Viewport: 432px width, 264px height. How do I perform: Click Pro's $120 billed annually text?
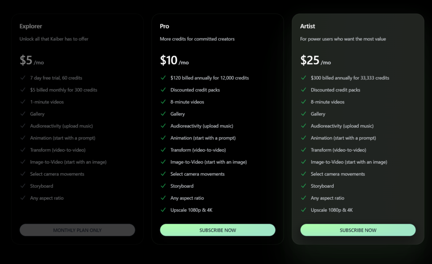click(x=210, y=78)
